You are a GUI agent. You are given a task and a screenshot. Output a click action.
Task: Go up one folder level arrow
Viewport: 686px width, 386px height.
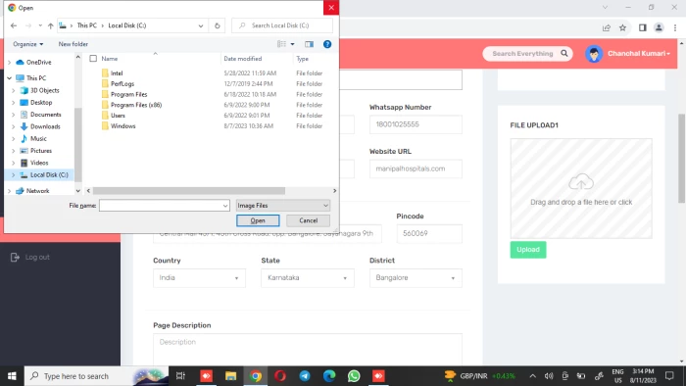pyautogui.click(x=51, y=25)
